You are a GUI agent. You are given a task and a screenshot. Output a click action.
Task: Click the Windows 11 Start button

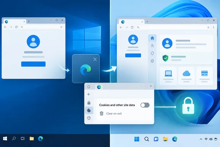(x=137, y=139)
